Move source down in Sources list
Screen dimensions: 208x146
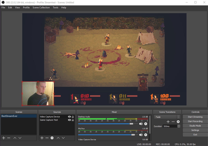pos(63,138)
